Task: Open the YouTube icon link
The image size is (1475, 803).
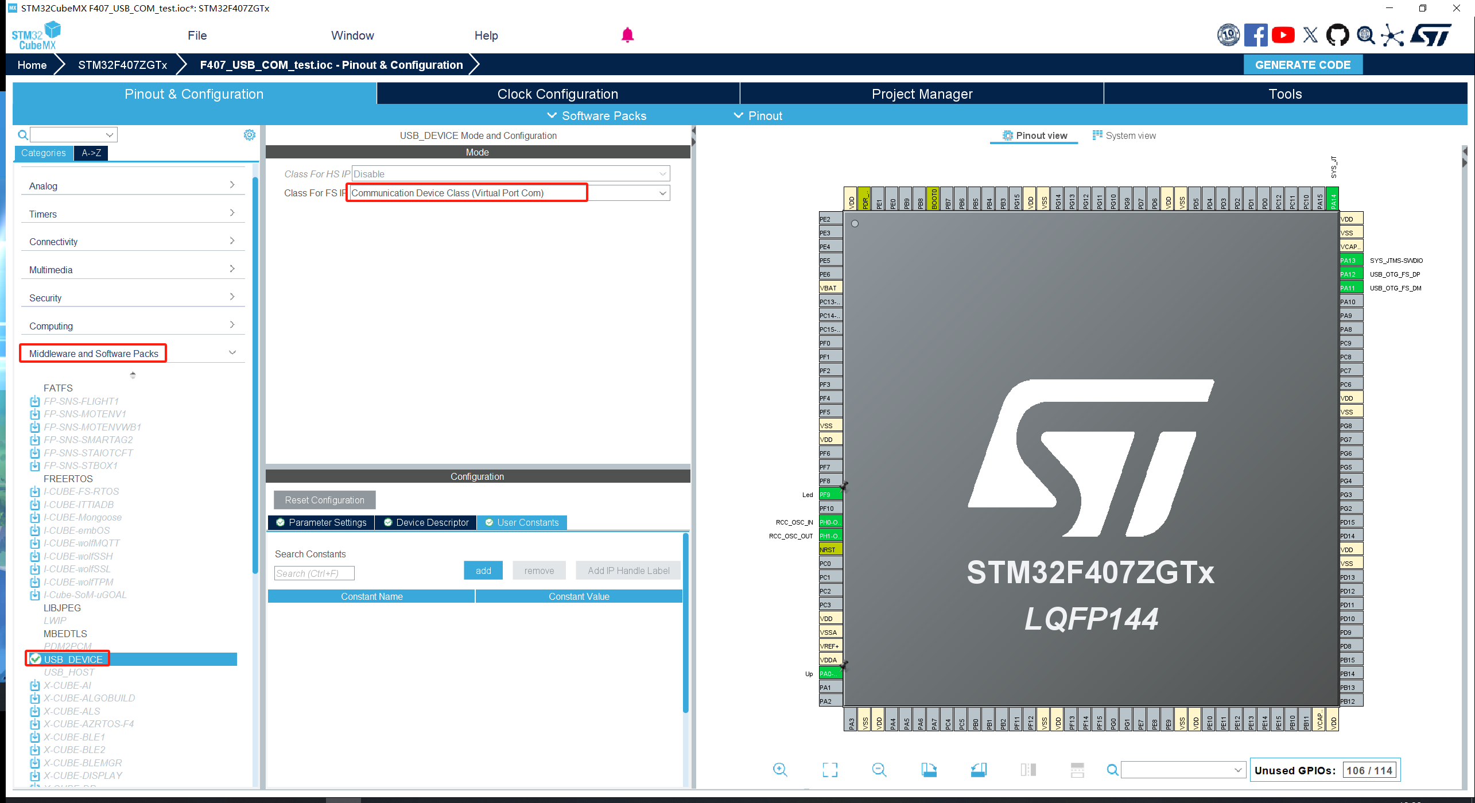Action: click(1283, 36)
